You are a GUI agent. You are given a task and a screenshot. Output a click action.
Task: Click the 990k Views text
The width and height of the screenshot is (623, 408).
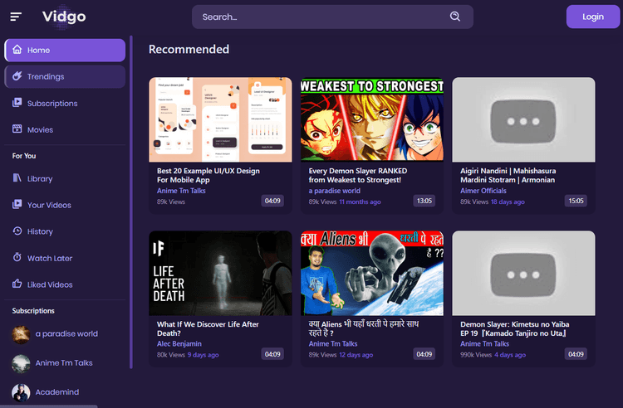tap(476, 355)
